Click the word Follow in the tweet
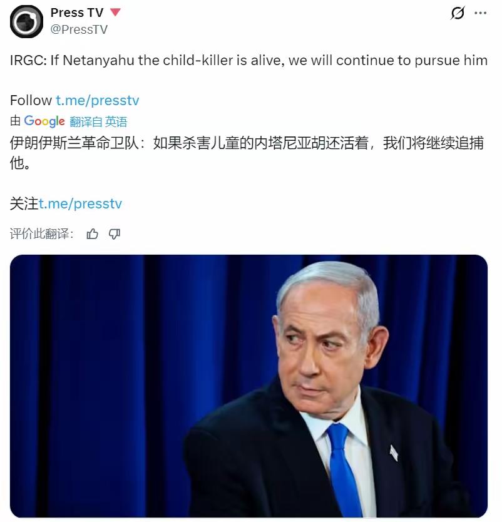 pos(31,100)
